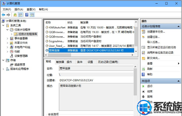Expand the 共享文件夹 node arrow
Image resolution: width=182 pixels, height=116 pixels.
pos(8,43)
